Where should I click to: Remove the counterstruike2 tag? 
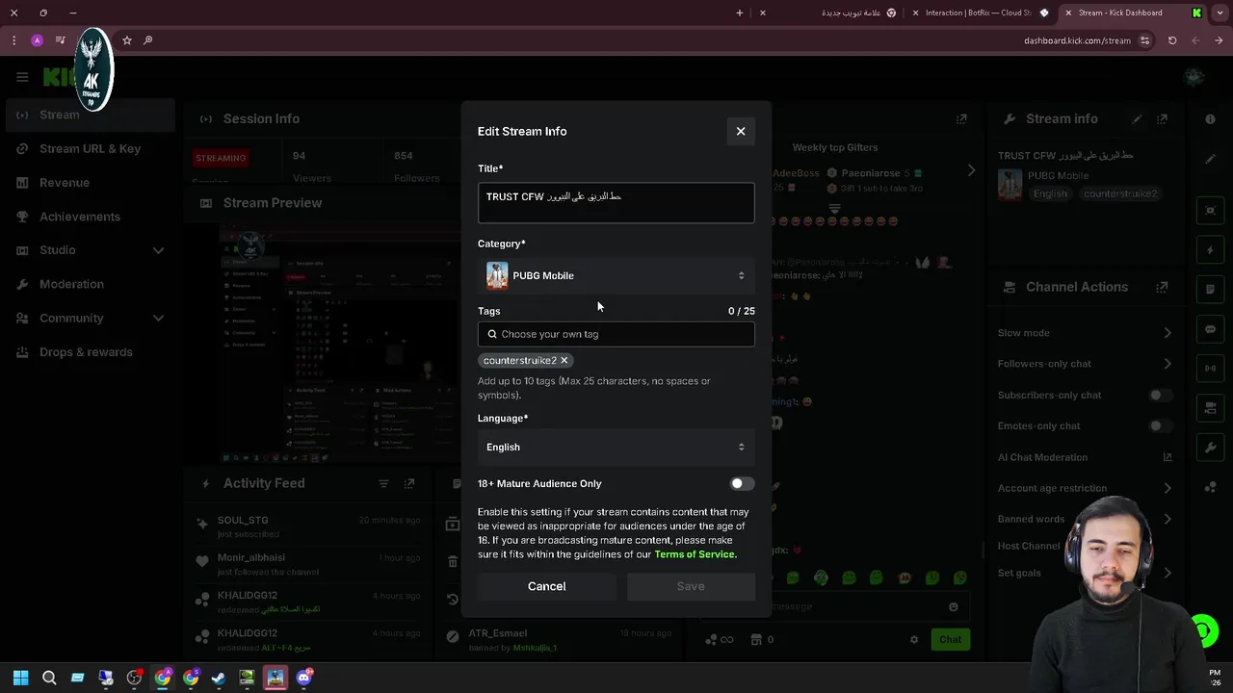point(564,360)
